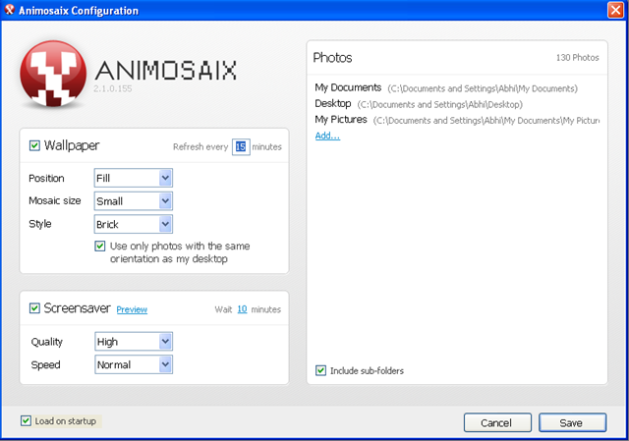Toggle the Screensaver checkbox
This screenshot has width=629, height=441.
(x=34, y=307)
